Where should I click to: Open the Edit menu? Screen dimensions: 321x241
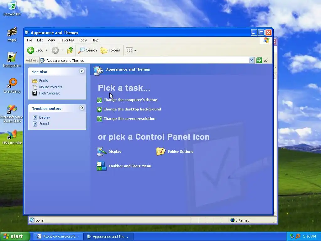[40, 40]
